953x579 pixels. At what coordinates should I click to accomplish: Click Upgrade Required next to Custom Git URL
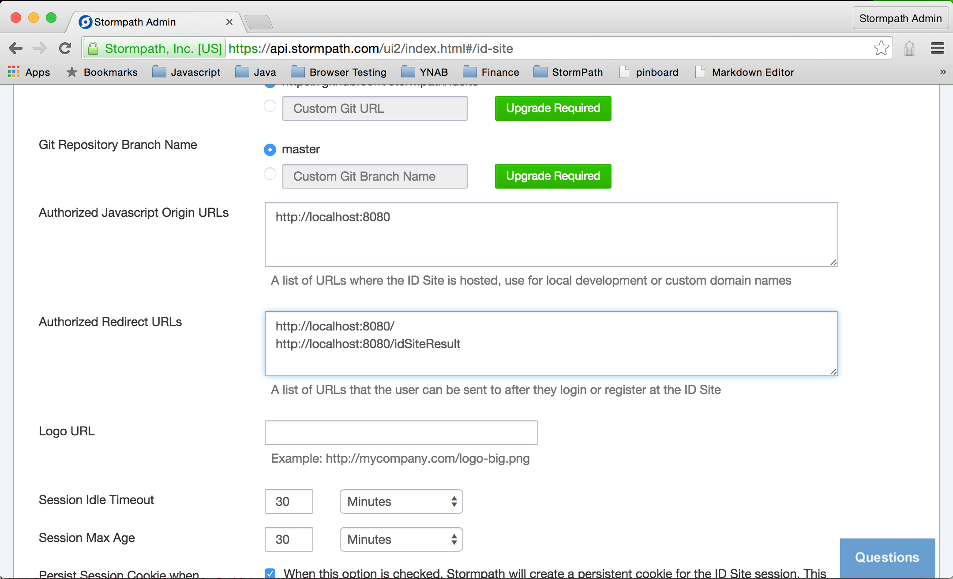point(553,108)
